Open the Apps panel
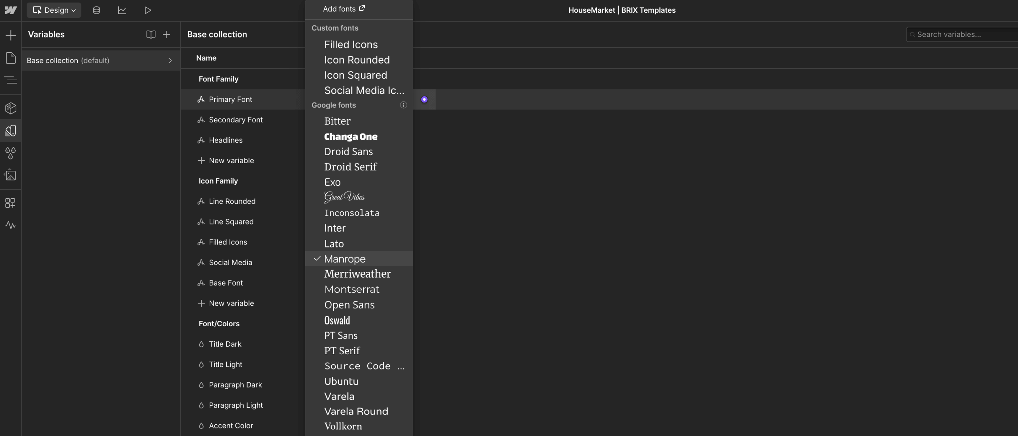This screenshot has height=436, width=1018. 11,203
